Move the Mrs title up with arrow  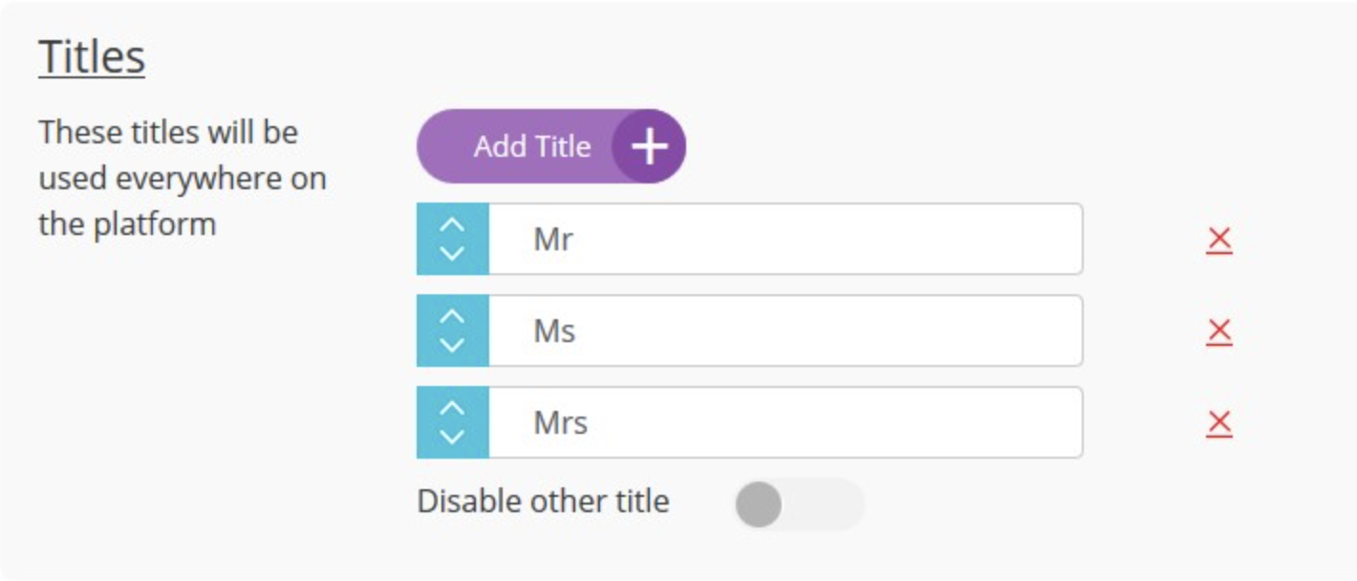(x=453, y=409)
